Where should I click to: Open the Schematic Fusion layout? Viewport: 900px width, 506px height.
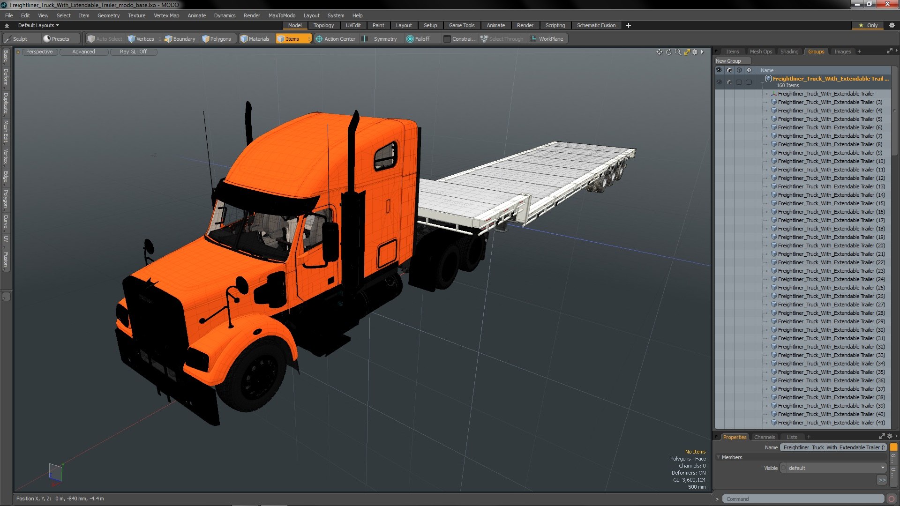(x=596, y=25)
